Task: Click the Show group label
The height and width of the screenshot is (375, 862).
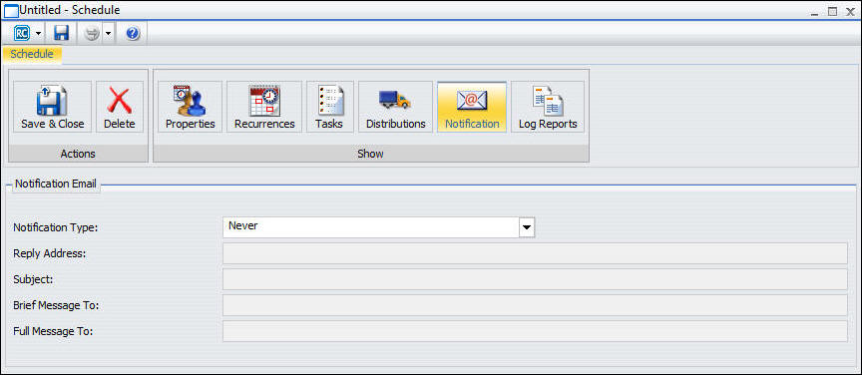Action: [370, 154]
